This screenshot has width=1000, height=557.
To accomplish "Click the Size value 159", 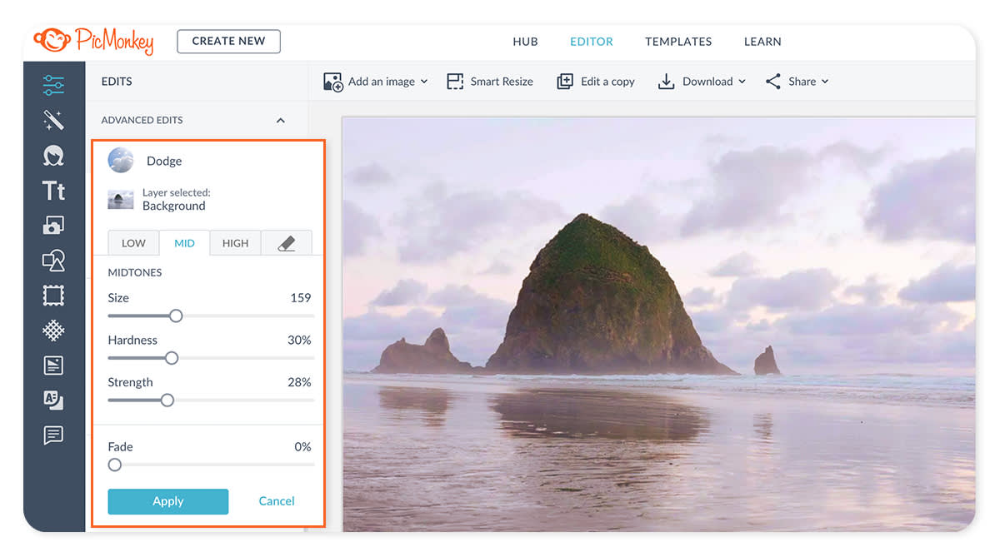I will pos(301,298).
